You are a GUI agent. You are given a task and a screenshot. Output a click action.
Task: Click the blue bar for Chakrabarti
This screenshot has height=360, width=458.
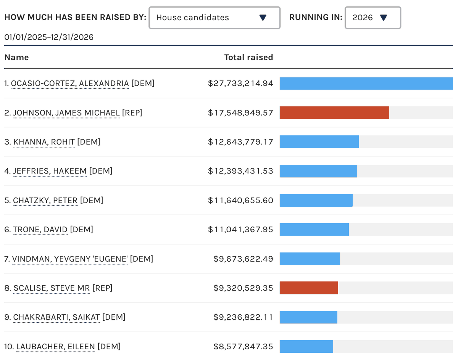tap(308, 317)
